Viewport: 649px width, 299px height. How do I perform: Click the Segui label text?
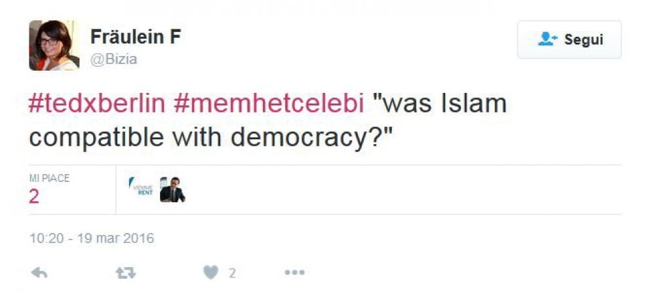(584, 40)
